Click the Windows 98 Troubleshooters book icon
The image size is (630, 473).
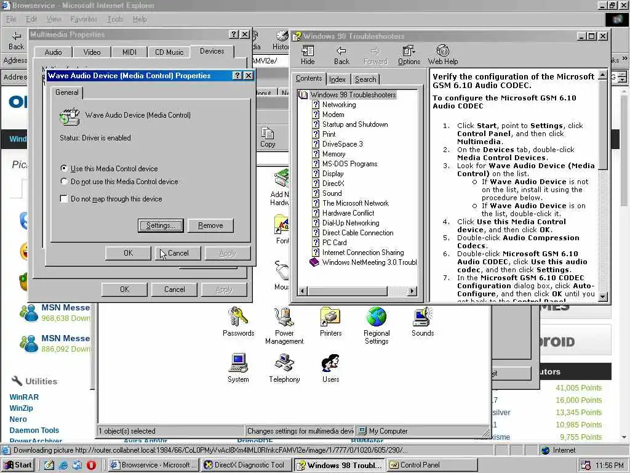303,95
